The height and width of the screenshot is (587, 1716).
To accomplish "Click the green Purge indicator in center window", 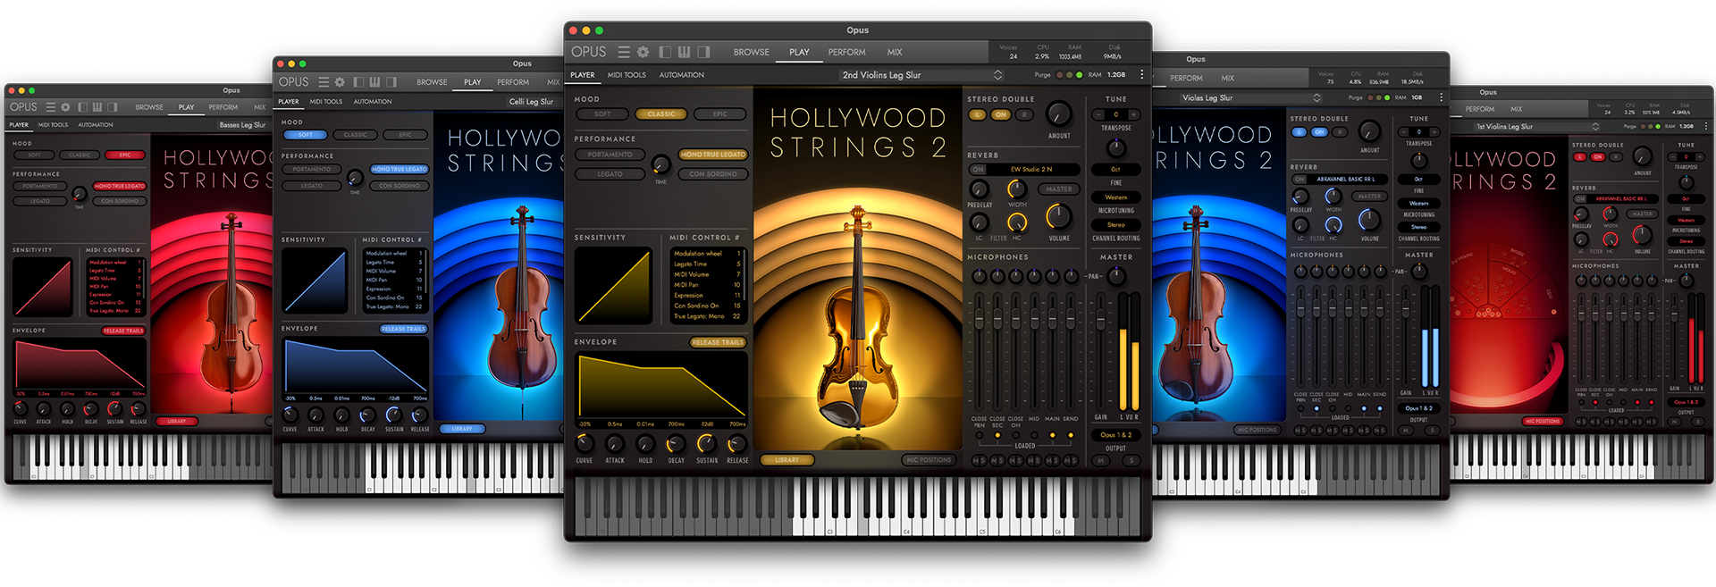I will 1080,75.
